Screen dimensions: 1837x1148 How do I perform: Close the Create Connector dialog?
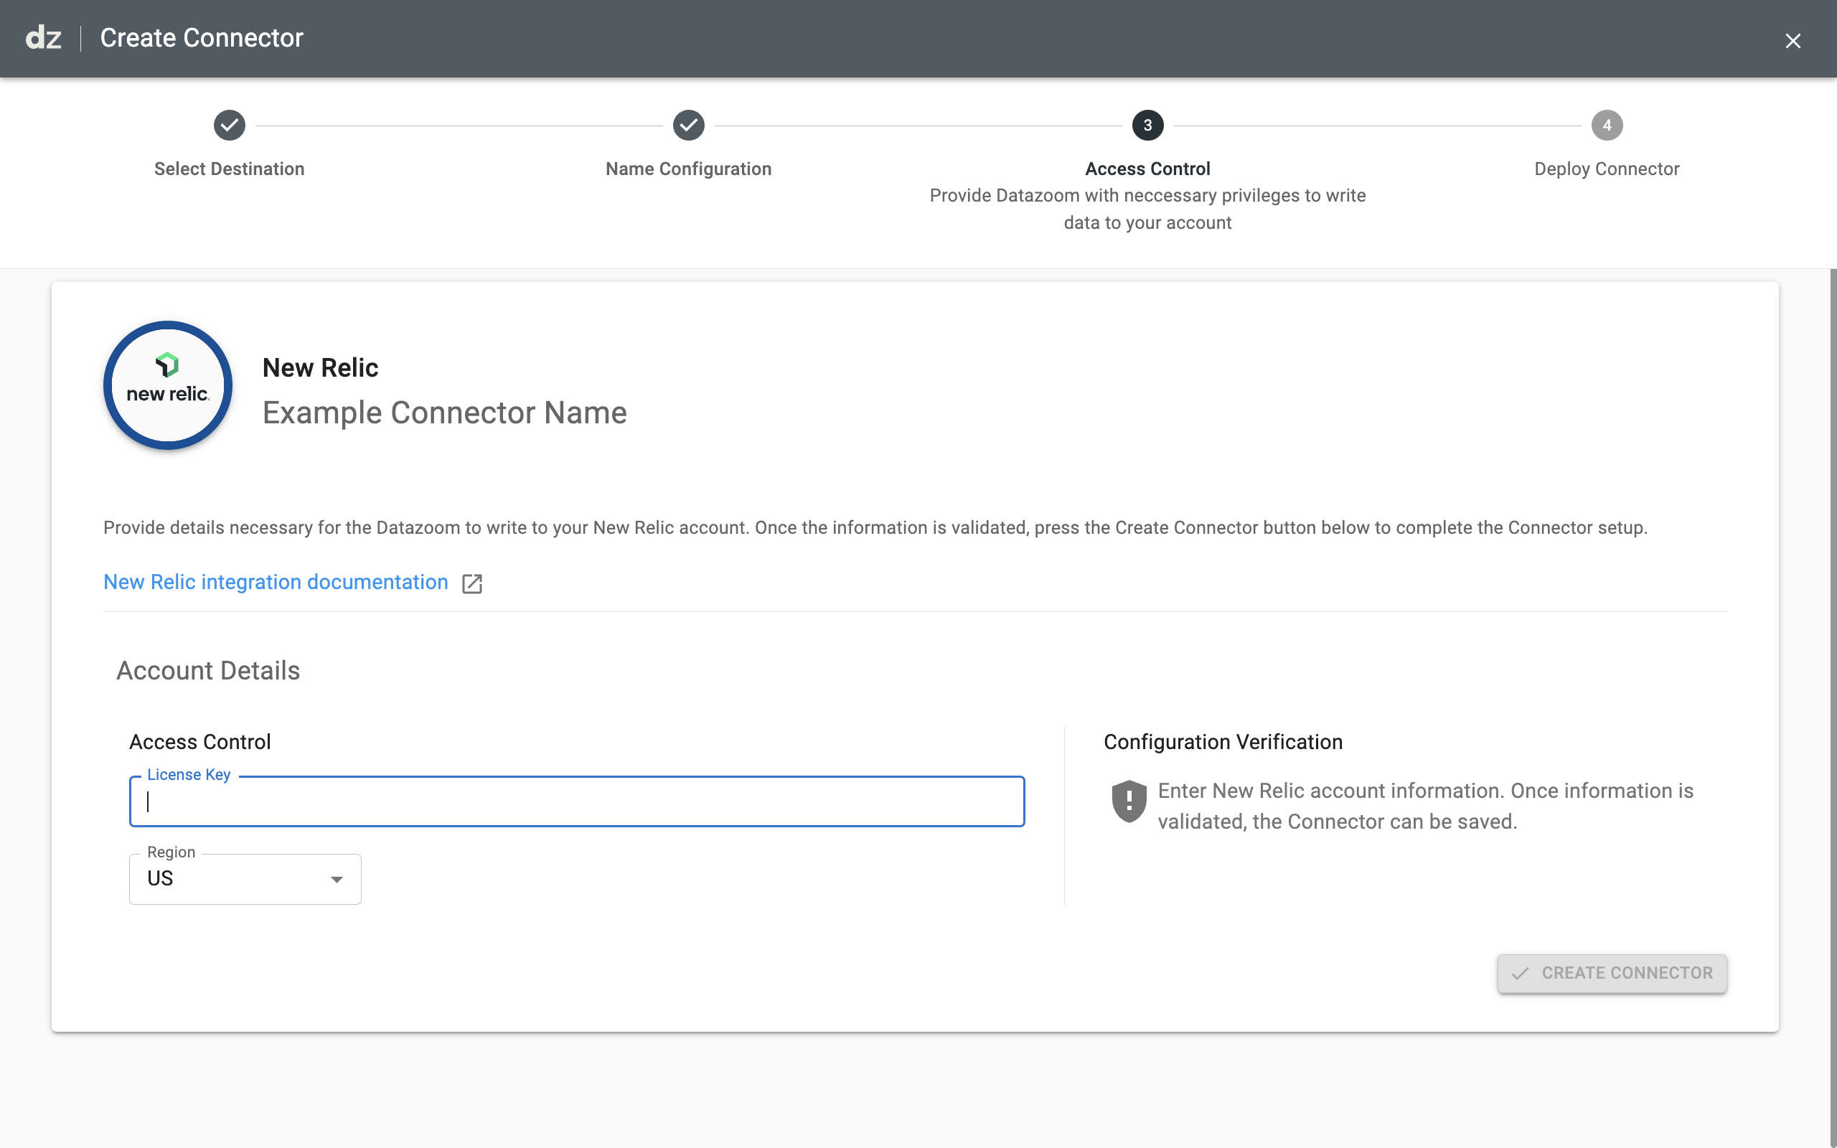coord(1793,41)
